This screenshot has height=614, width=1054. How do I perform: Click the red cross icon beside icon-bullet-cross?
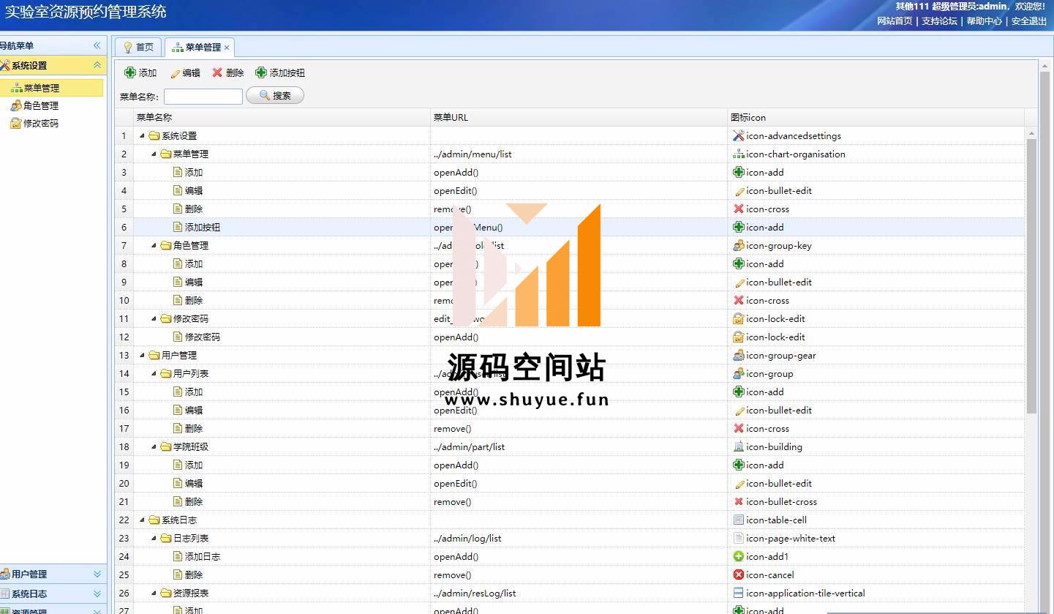pyautogui.click(x=738, y=501)
